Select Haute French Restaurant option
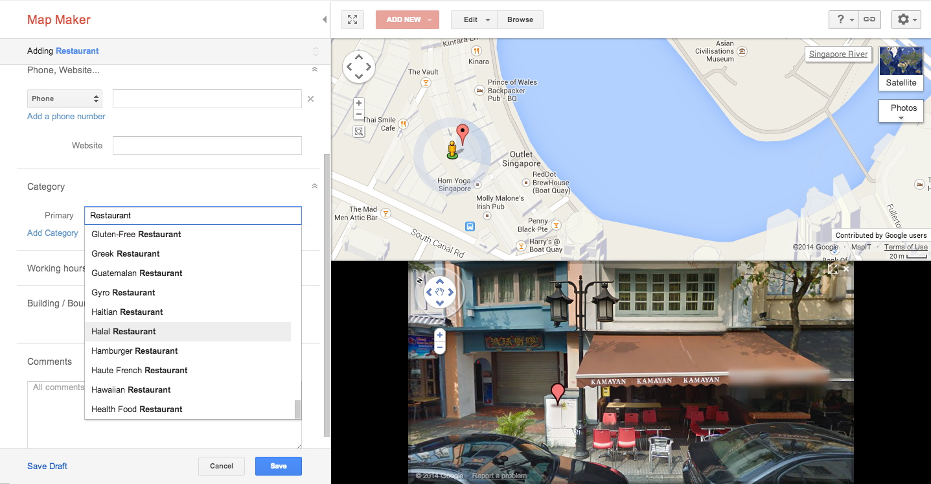This screenshot has width=931, height=484. click(188, 370)
